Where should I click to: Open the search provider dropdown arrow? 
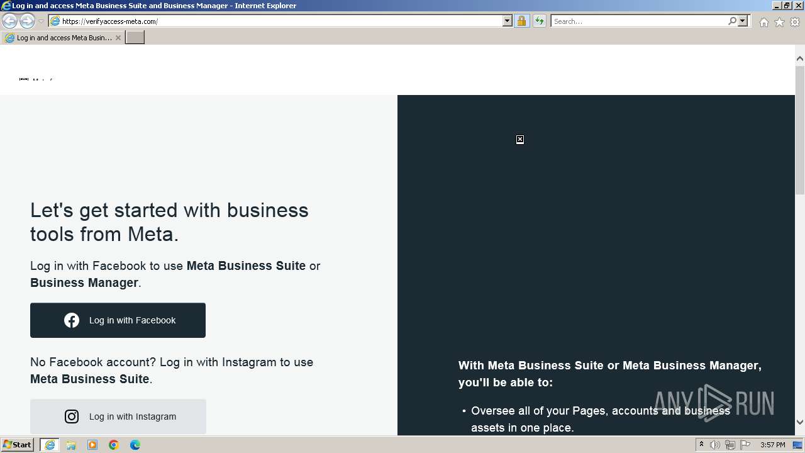click(743, 21)
